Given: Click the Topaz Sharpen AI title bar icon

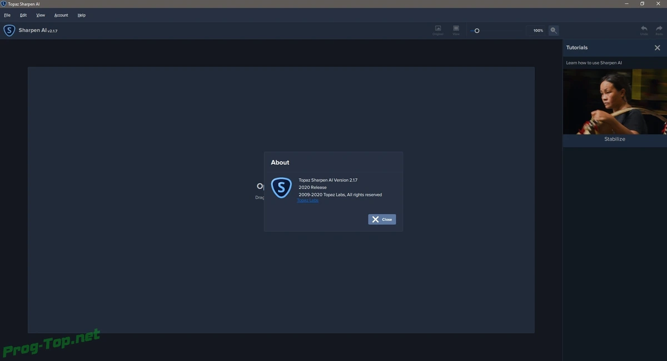Looking at the screenshot, I should tap(4, 4).
